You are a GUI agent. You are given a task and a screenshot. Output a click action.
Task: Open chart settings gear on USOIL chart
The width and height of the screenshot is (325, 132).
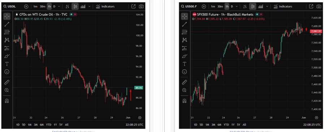140,118
